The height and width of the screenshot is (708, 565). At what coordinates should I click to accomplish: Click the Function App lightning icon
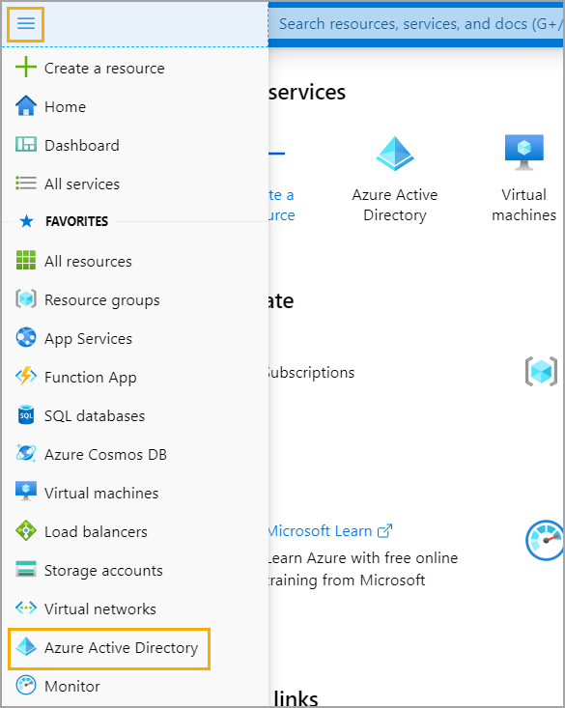point(26,376)
